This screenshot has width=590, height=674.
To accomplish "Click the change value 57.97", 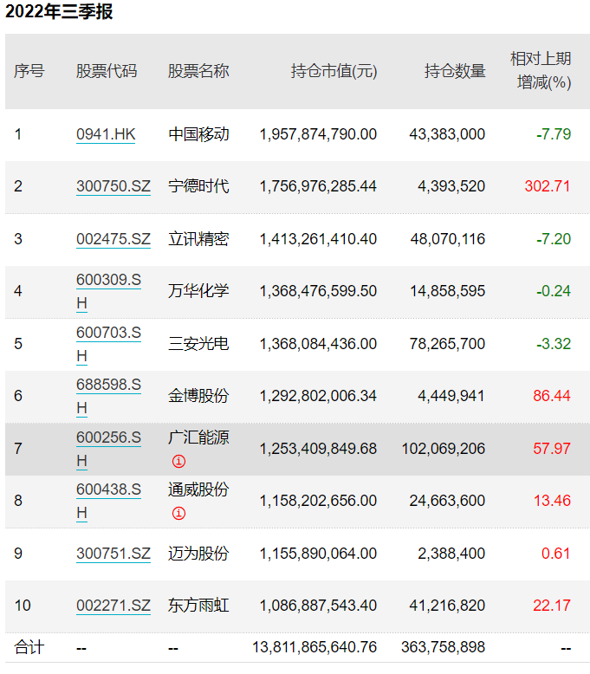I will 552,449.
